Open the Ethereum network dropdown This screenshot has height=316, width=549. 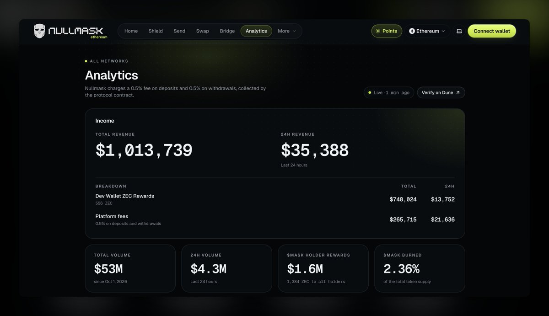pyautogui.click(x=427, y=31)
